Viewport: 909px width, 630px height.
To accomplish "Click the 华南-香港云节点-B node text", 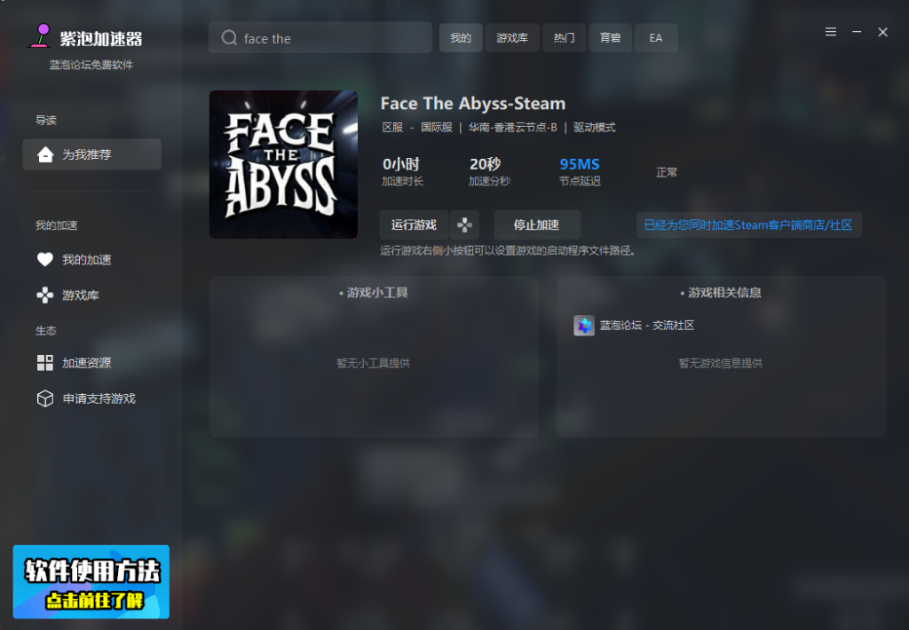I will (513, 128).
